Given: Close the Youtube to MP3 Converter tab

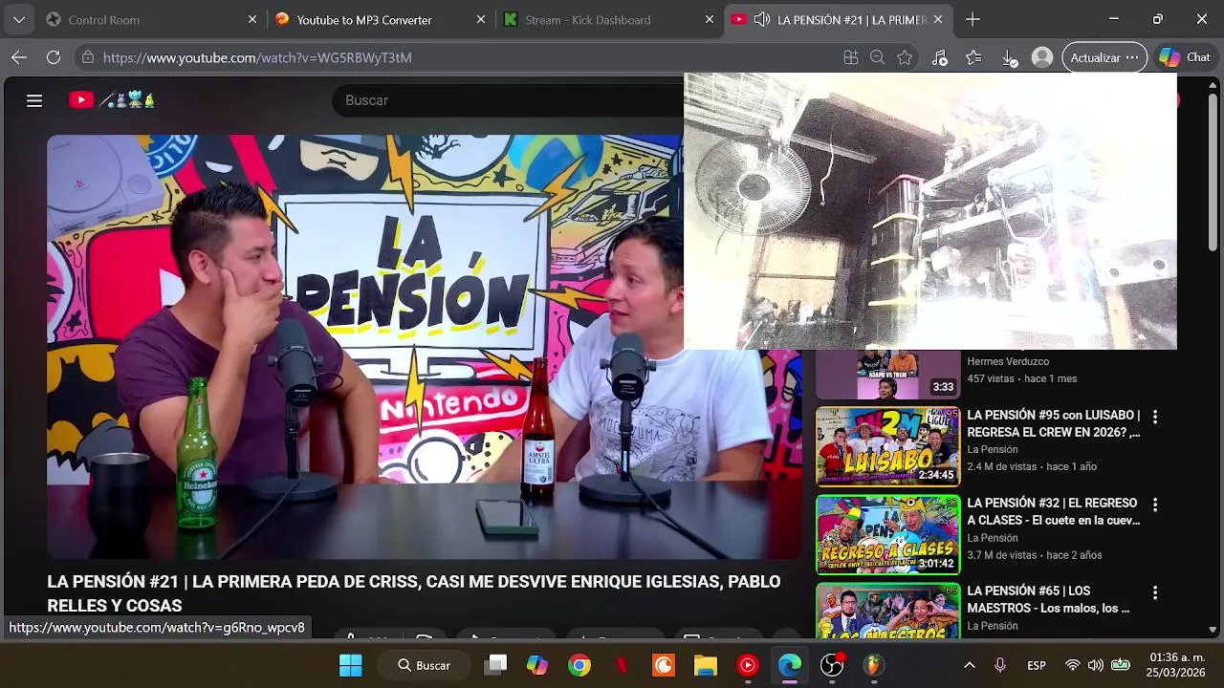Looking at the screenshot, I should (481, 19).
